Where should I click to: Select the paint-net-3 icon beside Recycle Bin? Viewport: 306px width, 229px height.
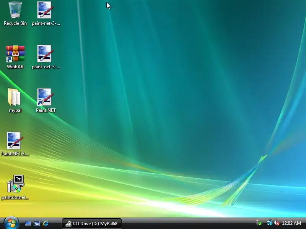click(x=46, y=13)
